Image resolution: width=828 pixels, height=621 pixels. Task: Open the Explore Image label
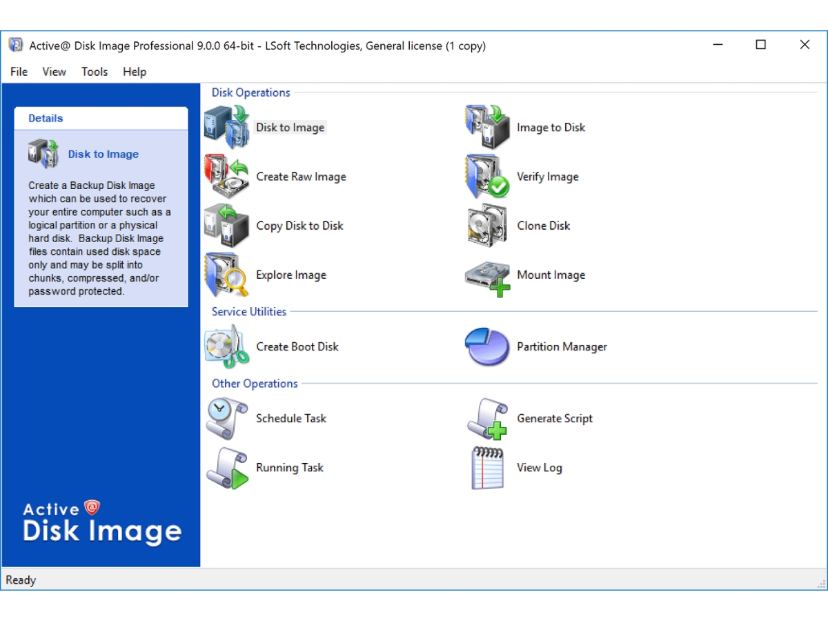(x=291, y=275)
